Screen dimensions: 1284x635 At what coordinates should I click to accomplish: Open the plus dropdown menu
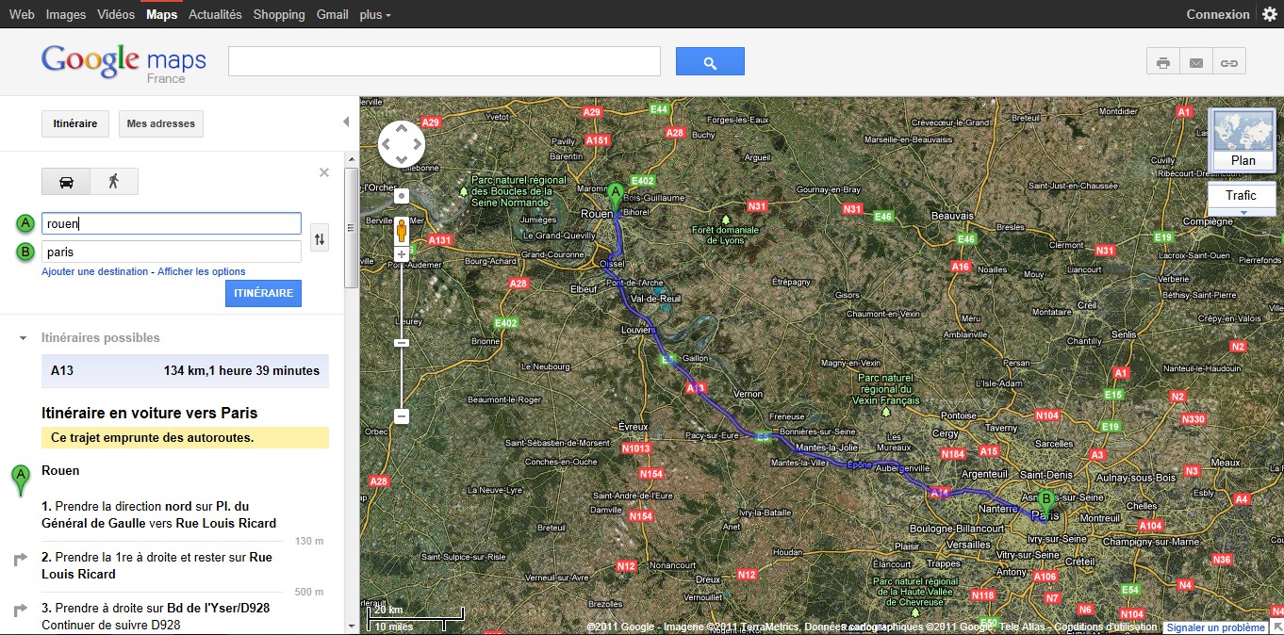[375, 14]
